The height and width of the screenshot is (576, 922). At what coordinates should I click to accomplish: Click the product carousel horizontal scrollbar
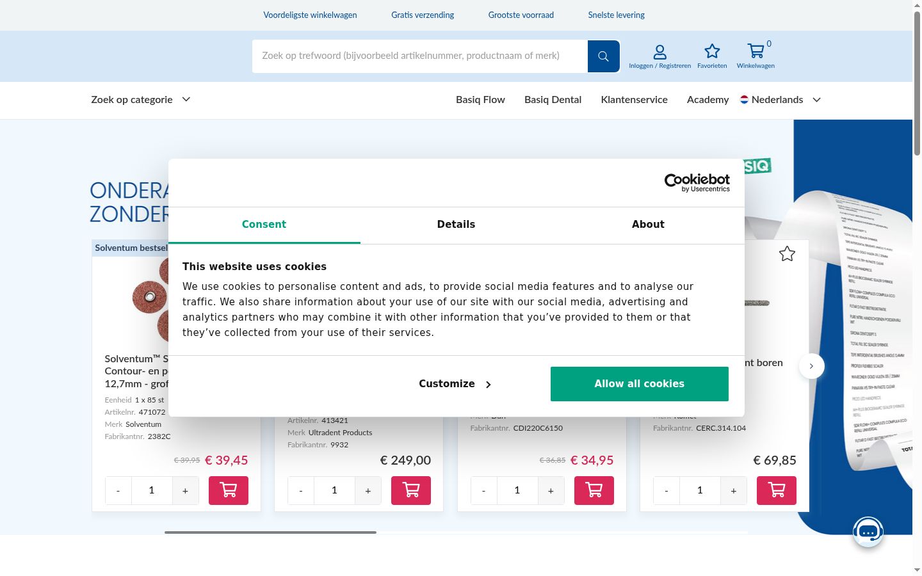[270, 532]
